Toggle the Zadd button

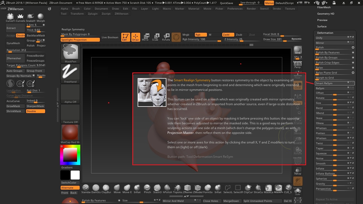point(228,35)
